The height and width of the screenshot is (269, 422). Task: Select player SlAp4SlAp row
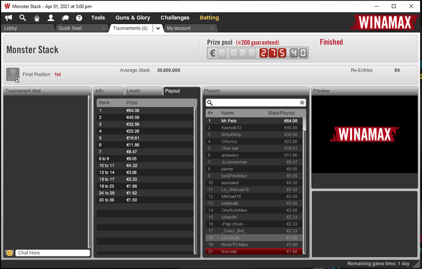coord(254,135)
